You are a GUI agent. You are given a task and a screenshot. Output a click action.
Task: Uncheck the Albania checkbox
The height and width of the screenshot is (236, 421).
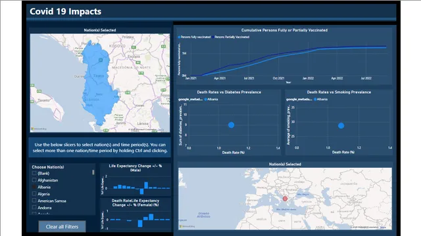34,187
